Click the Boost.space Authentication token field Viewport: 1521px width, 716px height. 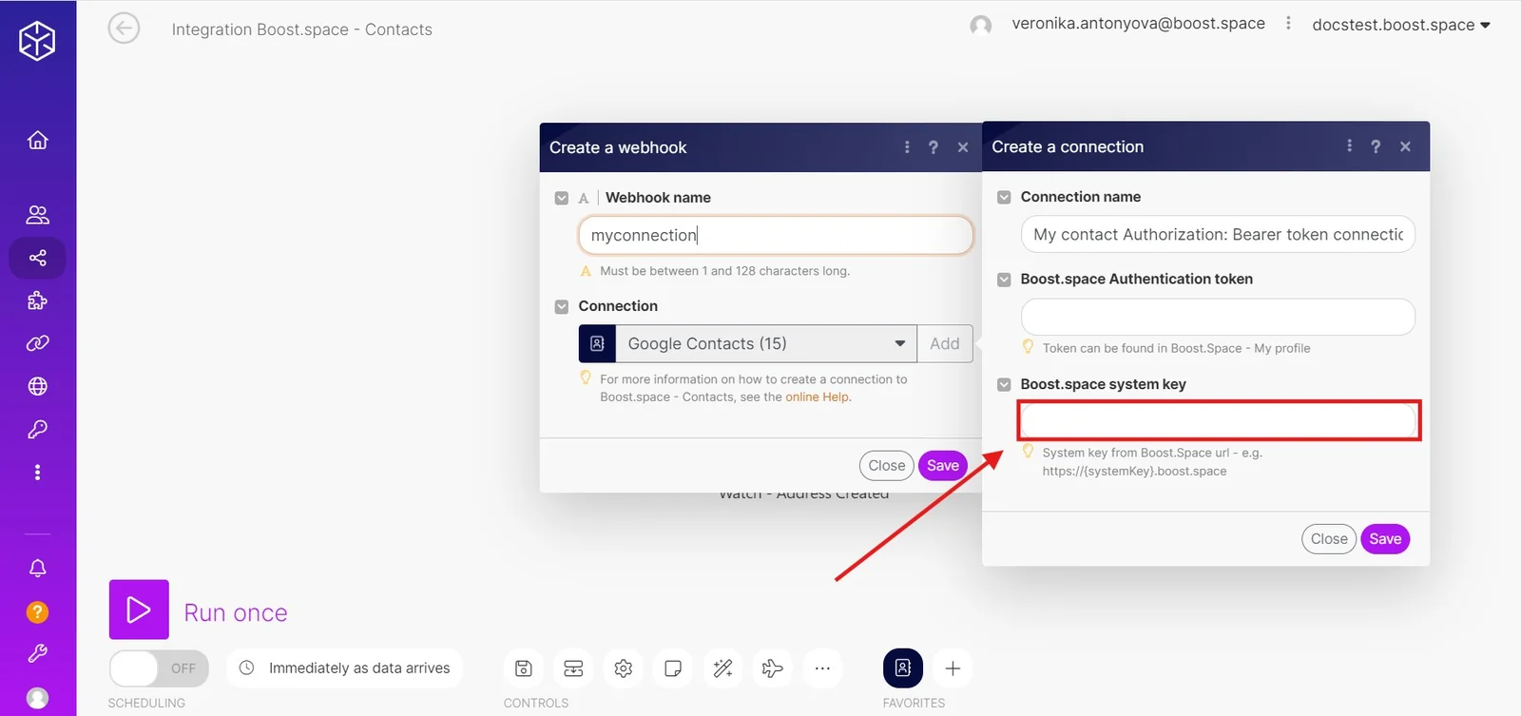(1218, 317)
